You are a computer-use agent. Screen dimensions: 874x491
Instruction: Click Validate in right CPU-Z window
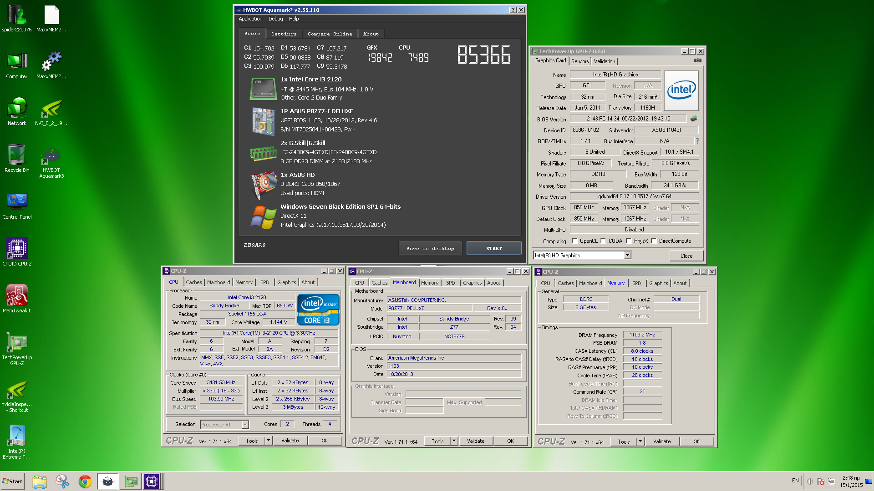coord(661,441)
